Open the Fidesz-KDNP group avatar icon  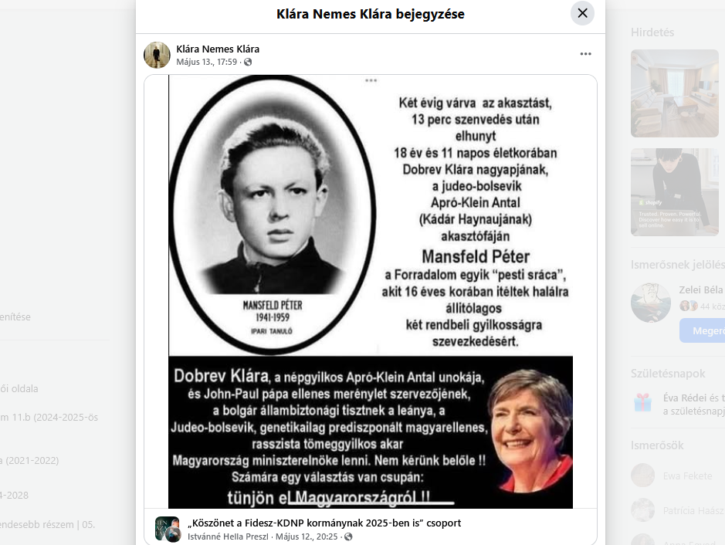tap(168, 530)
